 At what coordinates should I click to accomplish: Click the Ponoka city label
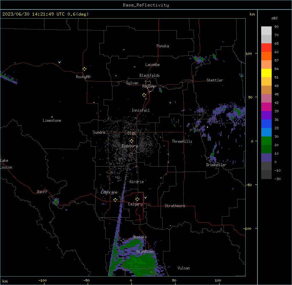[x=163, y=46]
